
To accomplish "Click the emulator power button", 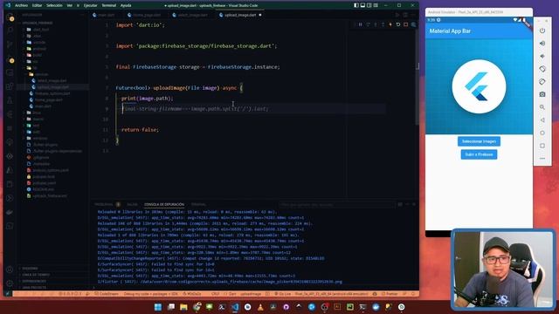I will (x=542, y=31).
